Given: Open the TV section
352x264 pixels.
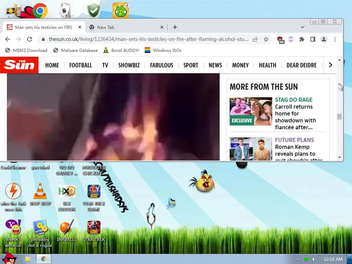Looking at the screenshot, I should coord(105,65).
